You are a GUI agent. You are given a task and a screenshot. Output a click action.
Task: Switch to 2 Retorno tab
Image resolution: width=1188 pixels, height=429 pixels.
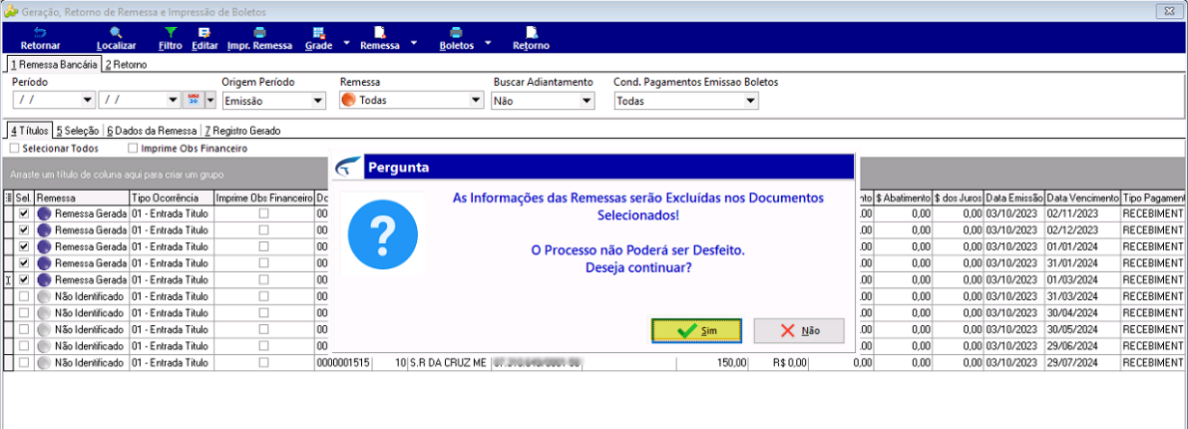point(126,65)
